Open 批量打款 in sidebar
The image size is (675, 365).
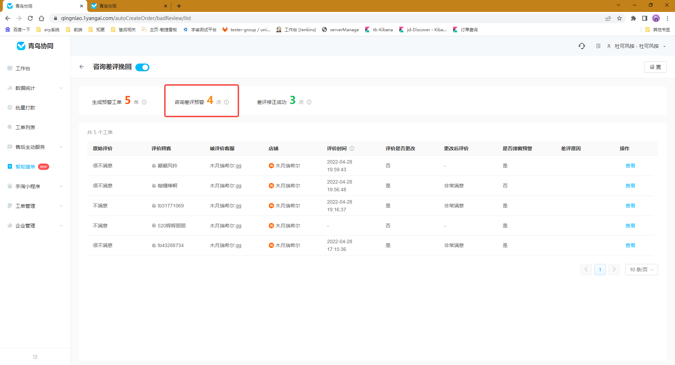click(25, 108)
